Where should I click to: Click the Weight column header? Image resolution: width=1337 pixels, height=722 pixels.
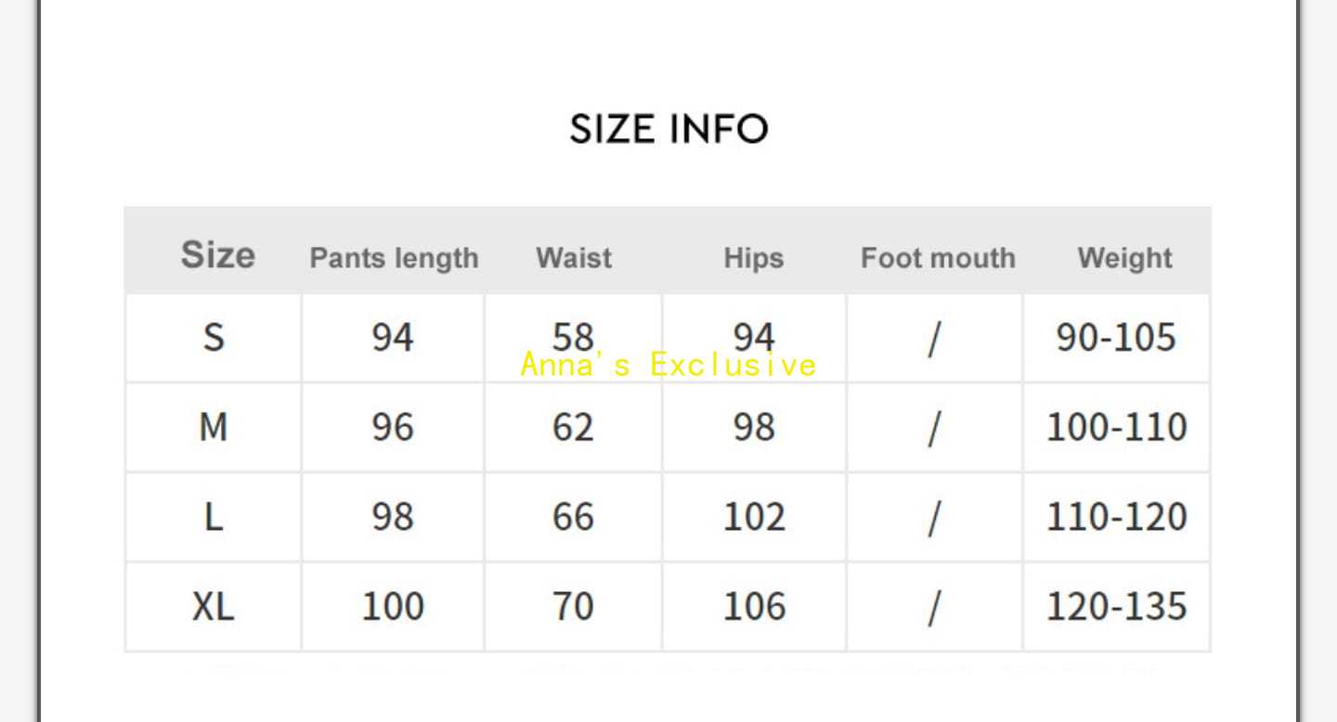point(1124,258)
